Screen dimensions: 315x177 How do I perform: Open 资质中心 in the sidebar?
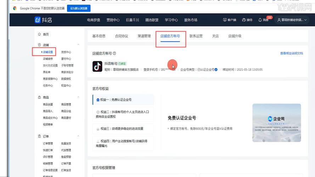[x=66, y=52]
